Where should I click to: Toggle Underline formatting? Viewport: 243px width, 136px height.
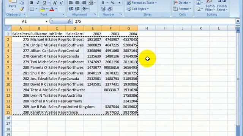coord(45,3)
